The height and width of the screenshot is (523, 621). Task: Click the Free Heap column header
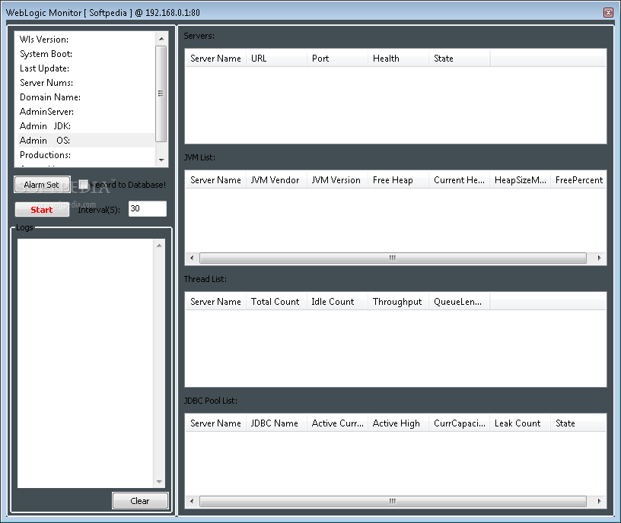pos(399,180)
